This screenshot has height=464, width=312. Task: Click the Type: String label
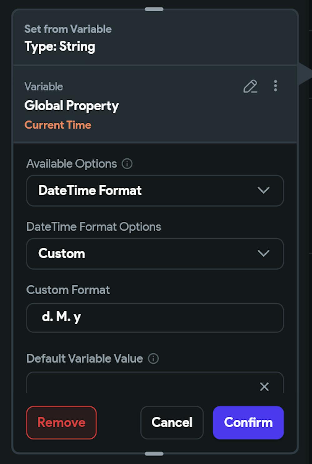(x=60, y=46)
